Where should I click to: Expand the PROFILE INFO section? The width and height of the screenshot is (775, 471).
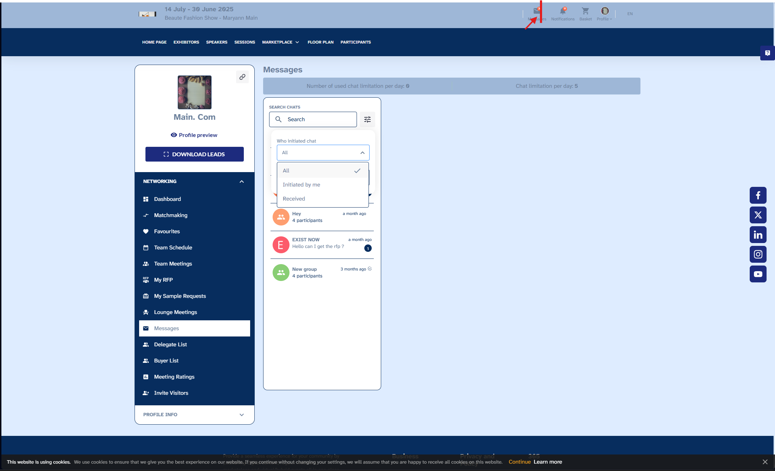pos(241,415)
